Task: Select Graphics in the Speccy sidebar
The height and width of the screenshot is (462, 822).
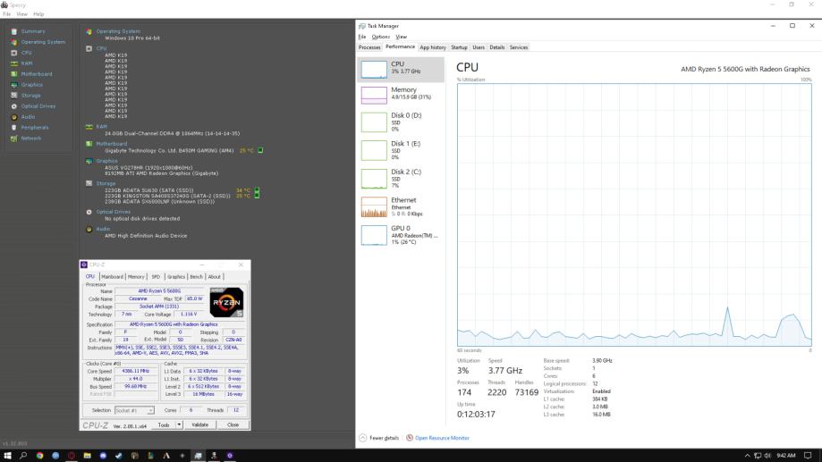Action: coord(31,85)
